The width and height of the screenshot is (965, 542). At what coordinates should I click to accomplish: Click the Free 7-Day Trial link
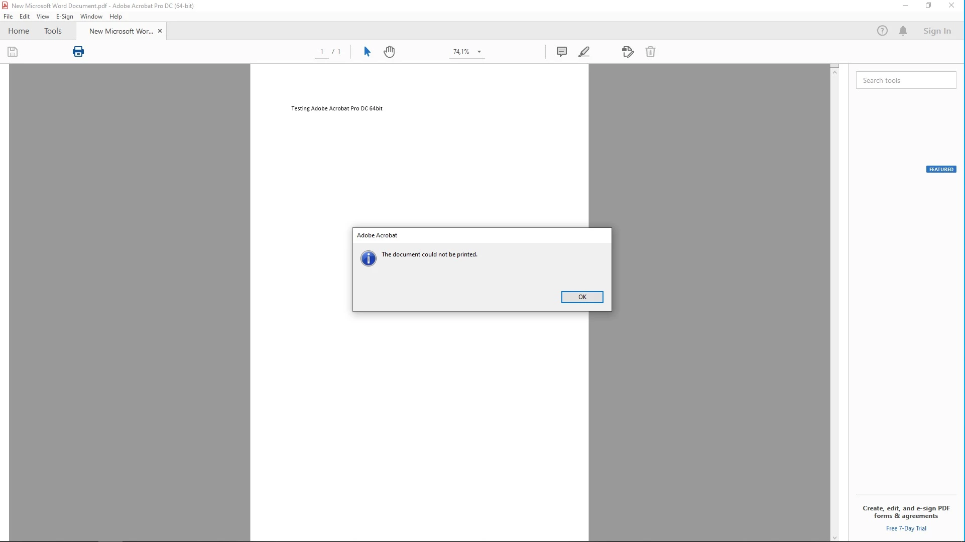[906, 528]
